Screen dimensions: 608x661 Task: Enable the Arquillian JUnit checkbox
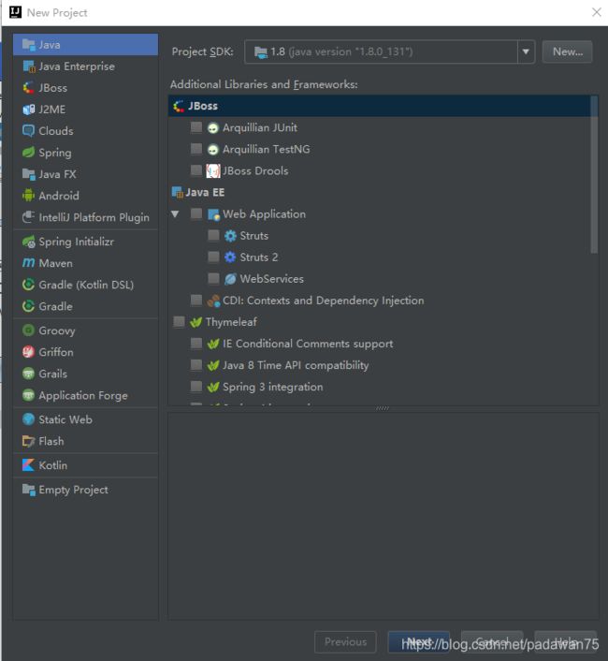[196, 127]
